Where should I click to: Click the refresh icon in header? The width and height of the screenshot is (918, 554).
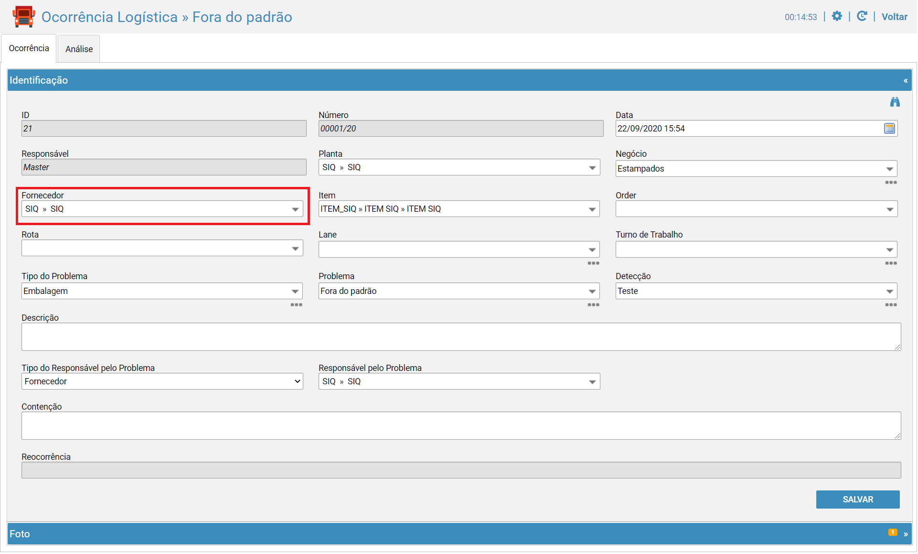(862, 16)
